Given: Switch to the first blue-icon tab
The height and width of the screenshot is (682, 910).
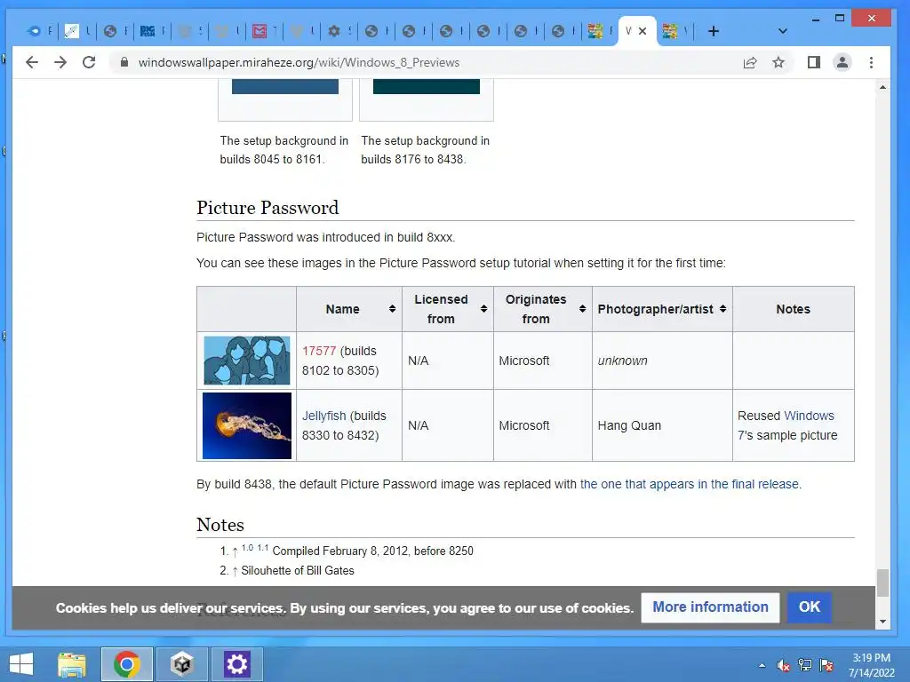Looking at the screenshot, I should (x=39, y=31).
